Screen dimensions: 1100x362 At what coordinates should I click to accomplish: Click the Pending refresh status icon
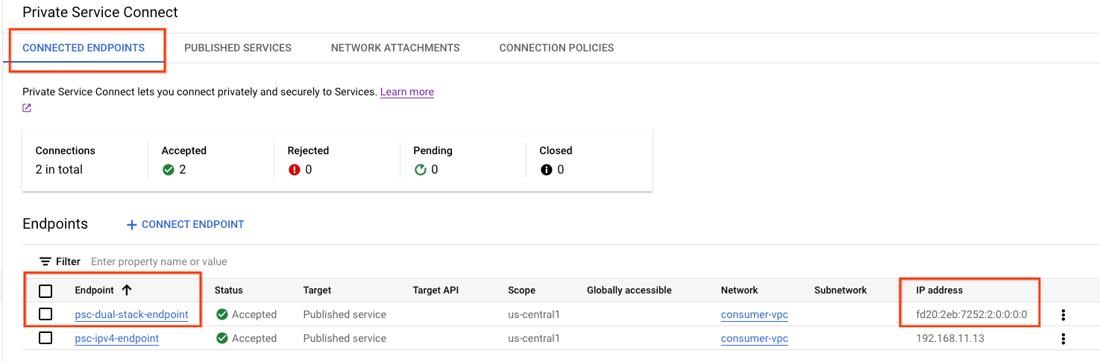click(x=421, y=170)
